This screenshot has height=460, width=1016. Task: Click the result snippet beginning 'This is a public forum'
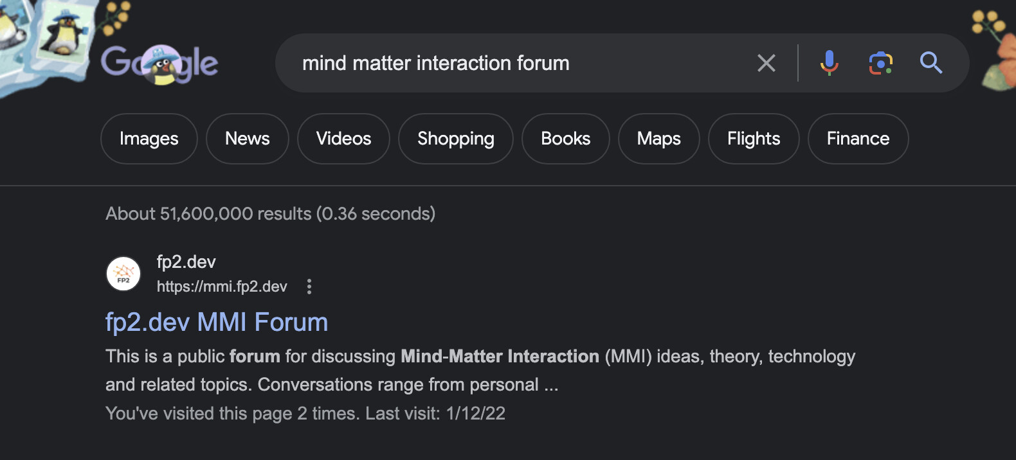click(x=480, y=371)
